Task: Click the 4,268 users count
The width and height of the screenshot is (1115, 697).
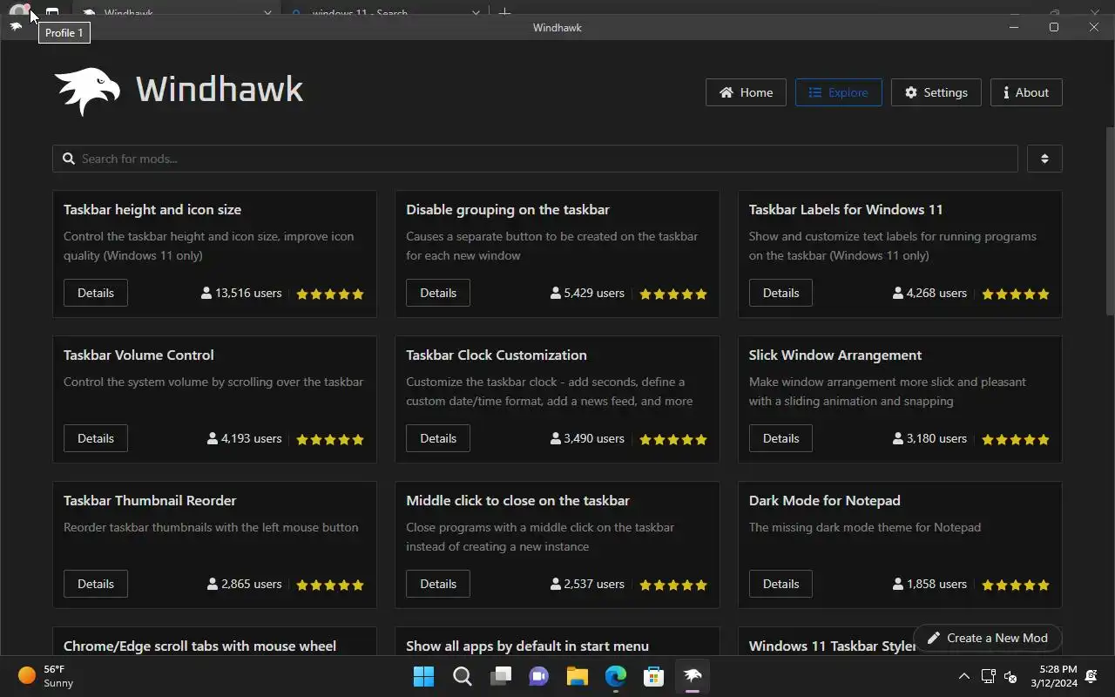Action: click(x=929, y=293)
